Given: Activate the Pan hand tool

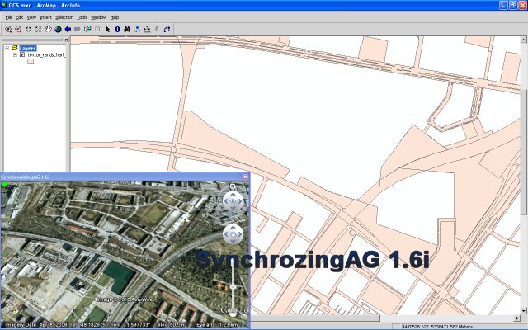Looking at the screenshot, I should [48, 30].
